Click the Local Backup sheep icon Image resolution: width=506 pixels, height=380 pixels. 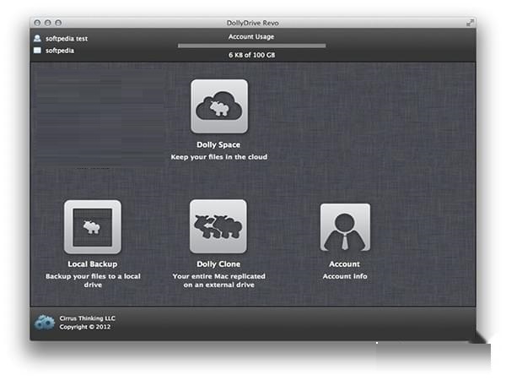(x=93, y=227)
